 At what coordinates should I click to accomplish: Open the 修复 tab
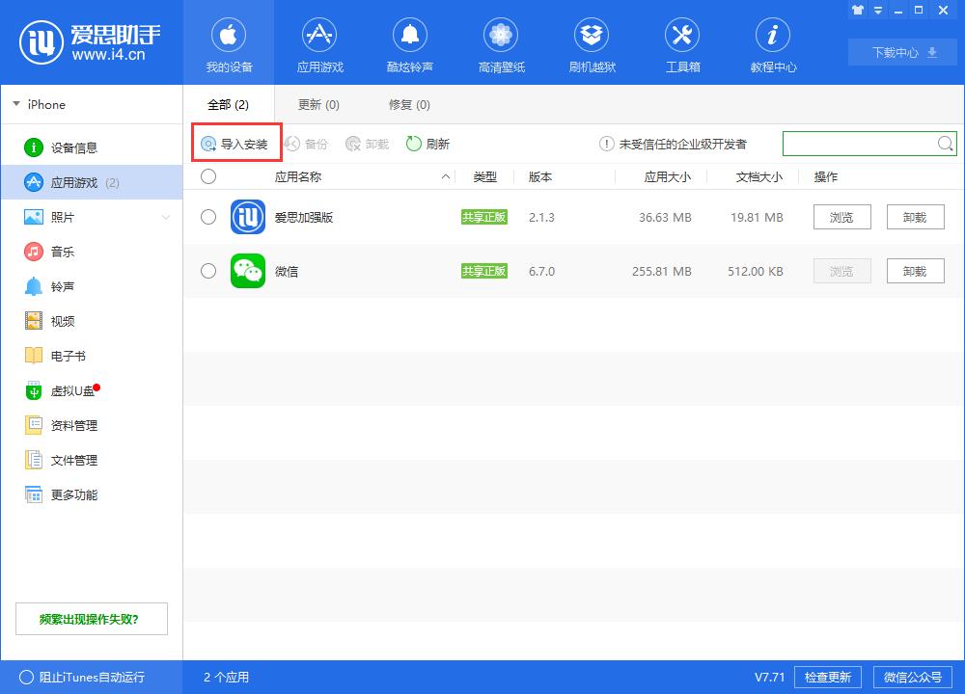(x=408, y=104)
